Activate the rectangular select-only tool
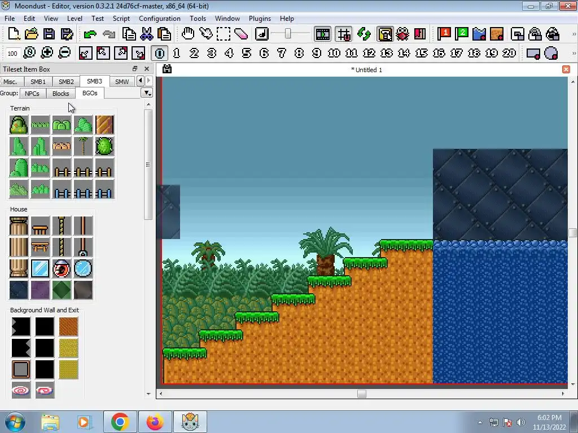 point(224,34)
